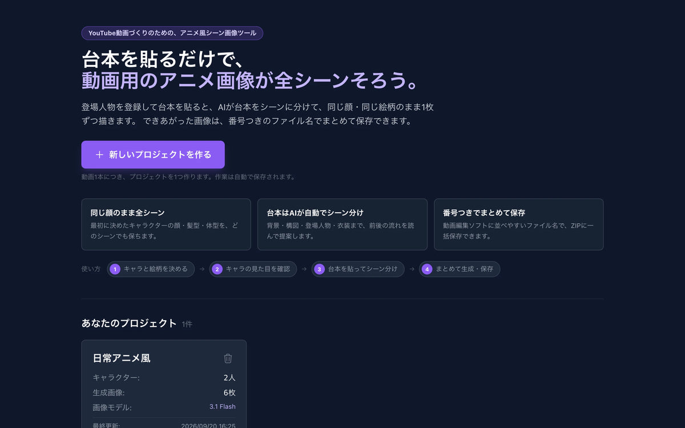Click the headline 台本を貼るだけで、
Viewport: 685px width, 428px height.
pos(163,59)
